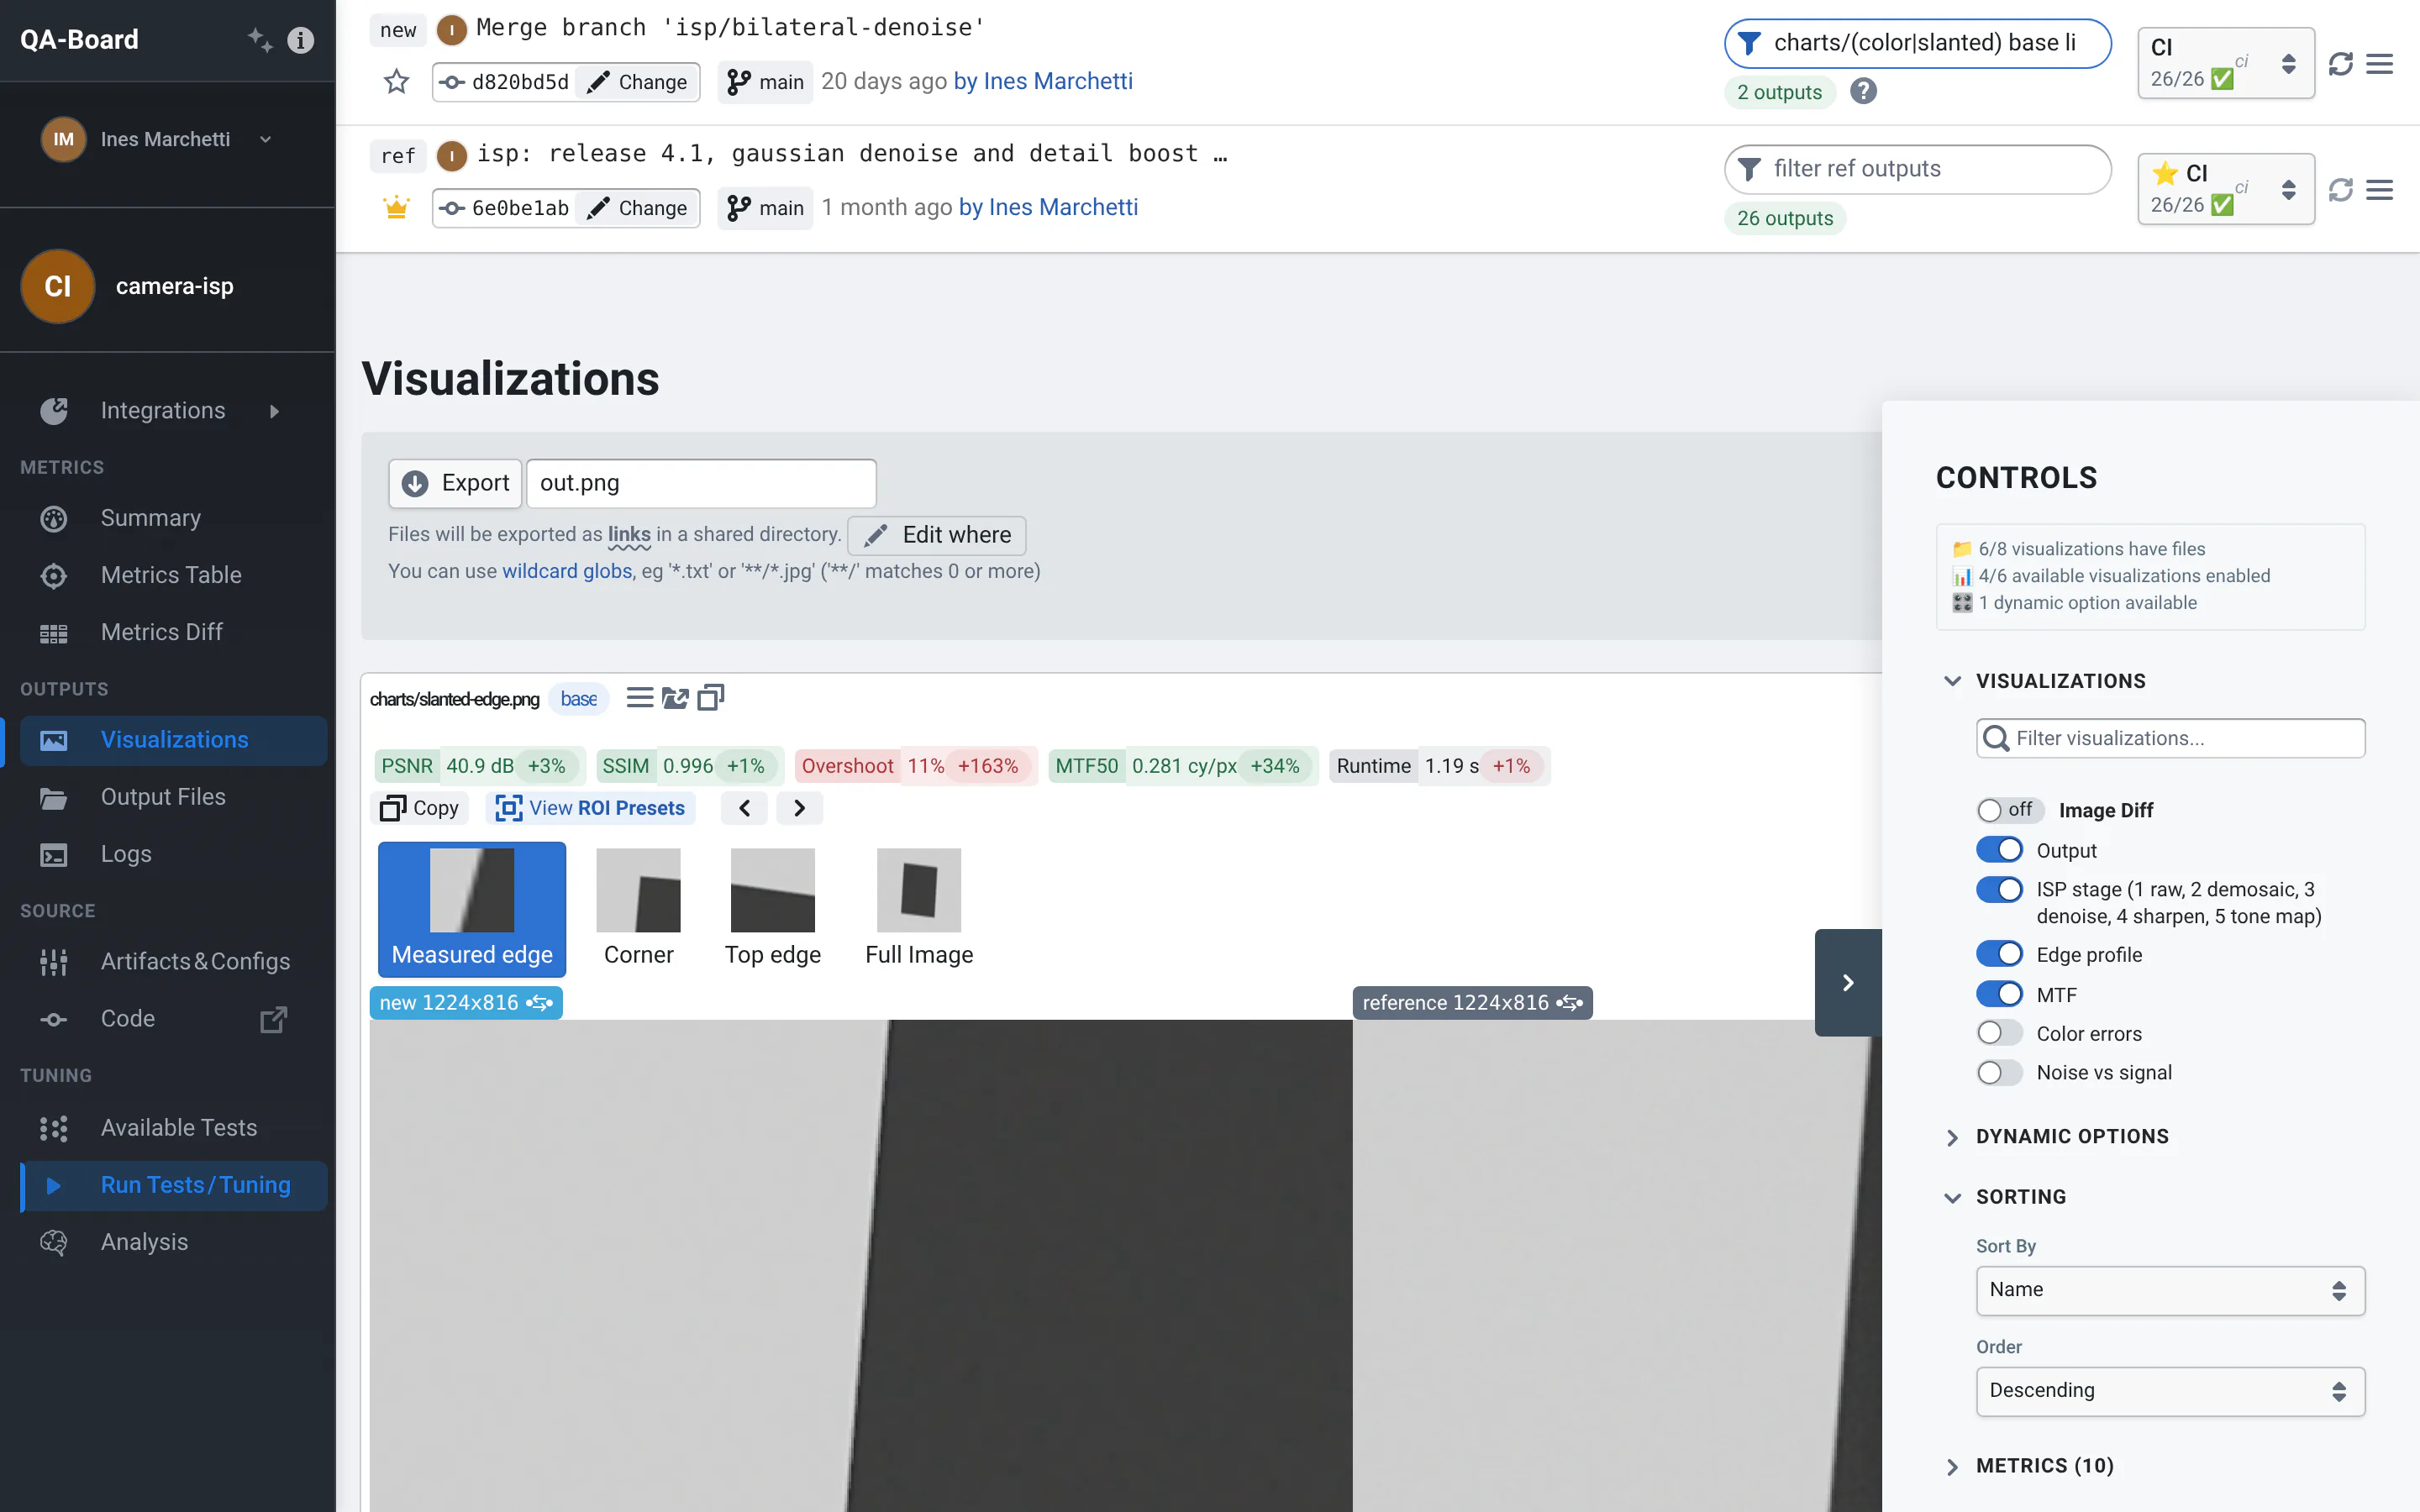Turn off the Edge profile toggle
Screen dimensions: 2420x1512
pyautogui.click(x=1999, y=954)
